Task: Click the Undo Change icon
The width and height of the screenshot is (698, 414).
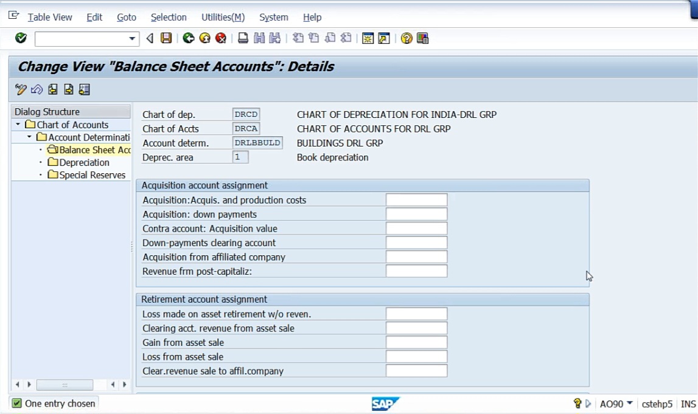Action: 37,90
